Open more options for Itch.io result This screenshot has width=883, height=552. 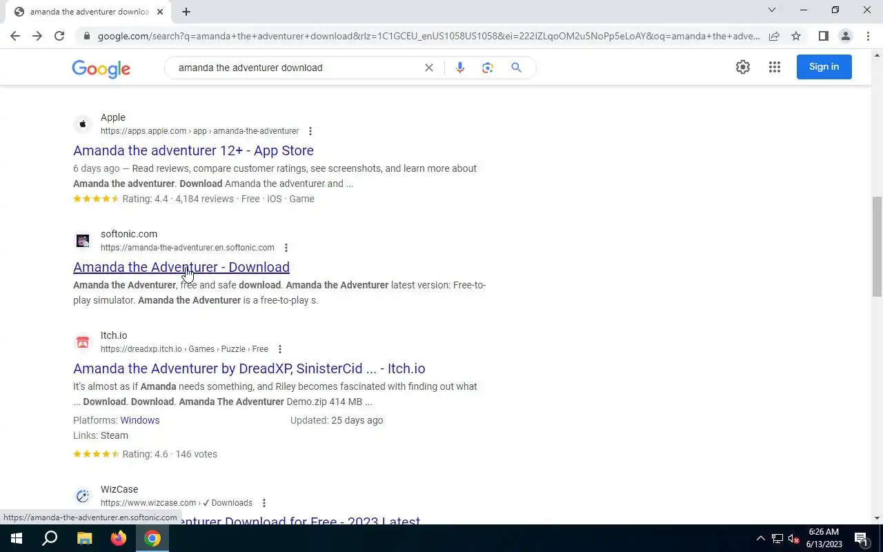click(x=280, y=349)
